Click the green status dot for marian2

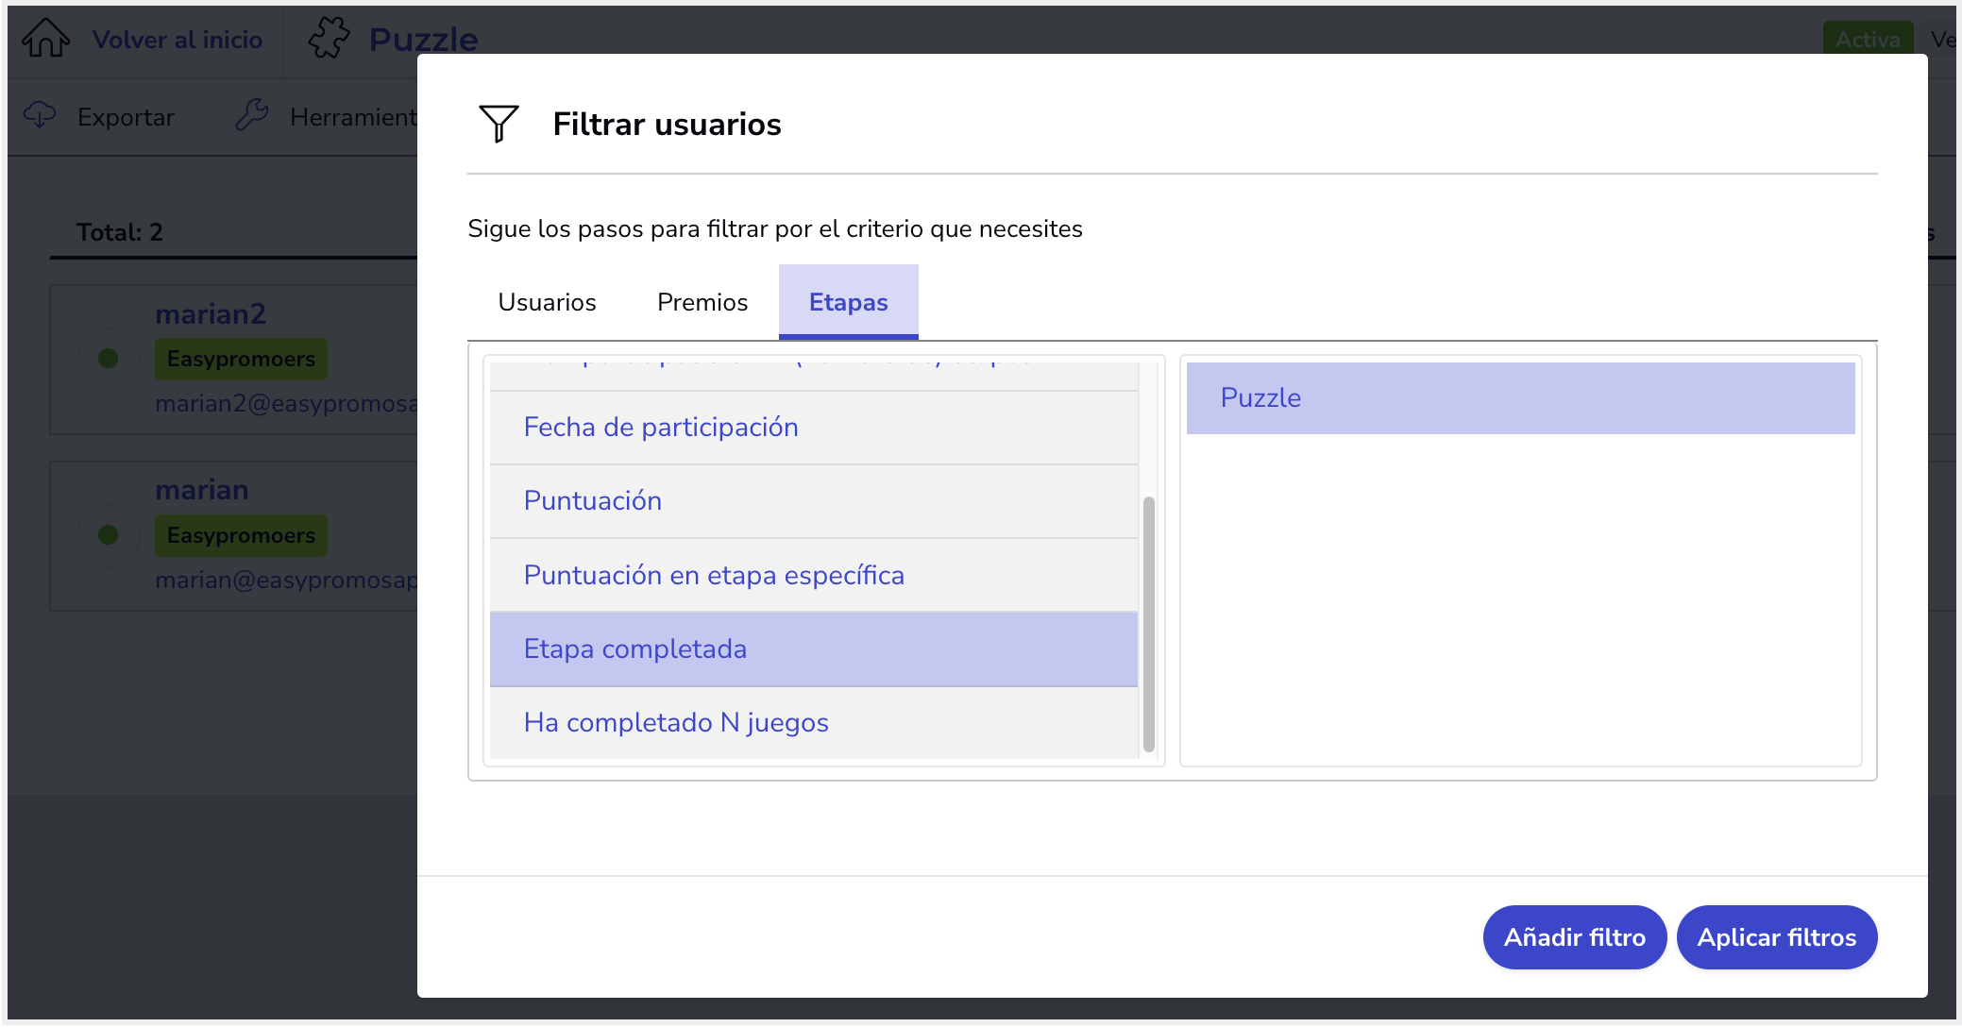click(x=109, y=359)
